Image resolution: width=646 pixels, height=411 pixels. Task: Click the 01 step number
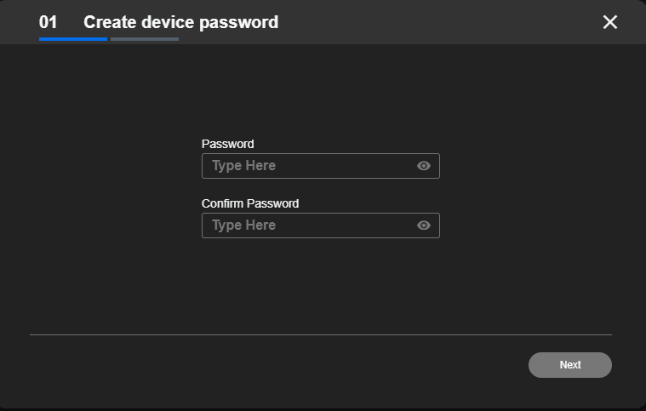coord(48,22)
